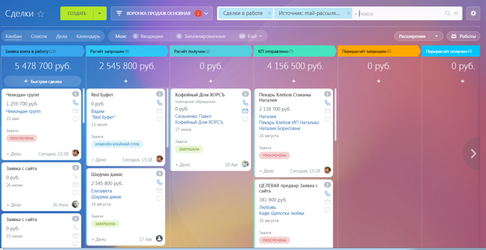
Task: Click into the поиск input field
Action: [x=400, y=13]
